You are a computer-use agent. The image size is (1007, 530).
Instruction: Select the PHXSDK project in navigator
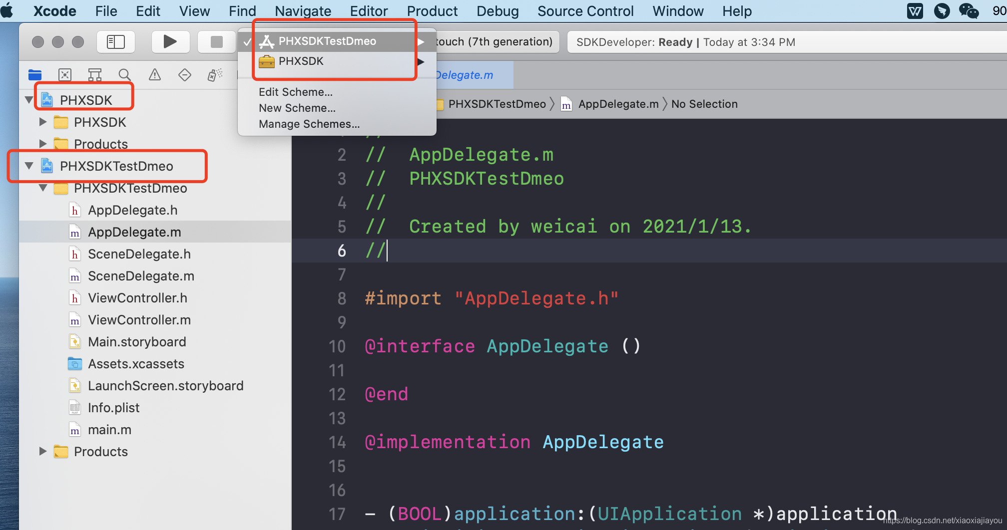86,100
